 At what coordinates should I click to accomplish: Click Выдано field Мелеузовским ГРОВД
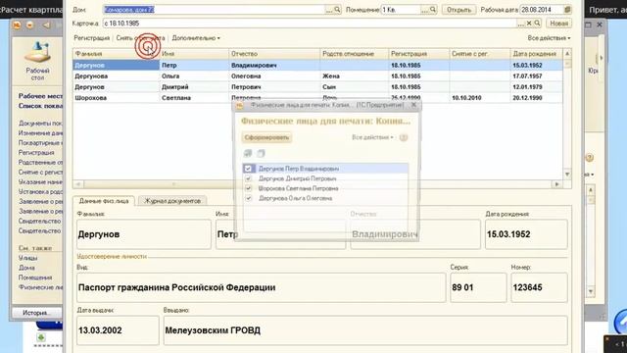pyautogui.click(x=365, y=330)
